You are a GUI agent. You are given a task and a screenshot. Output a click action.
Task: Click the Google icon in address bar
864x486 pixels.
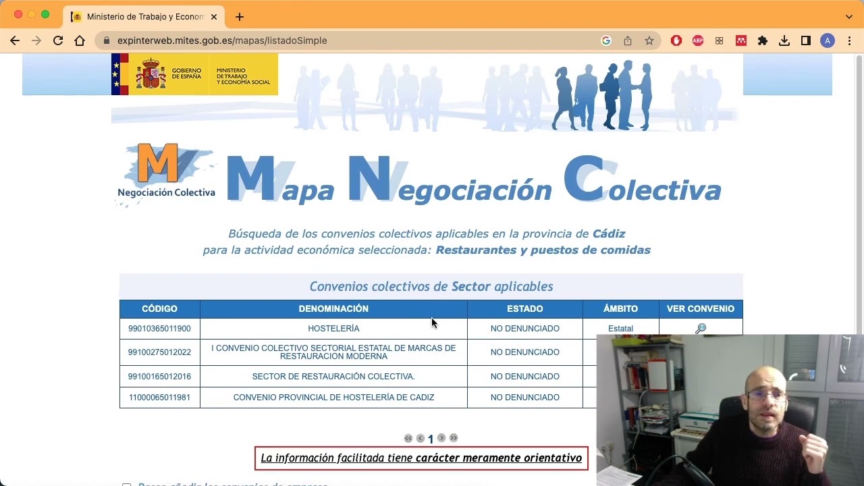click(x=606, y=40)
